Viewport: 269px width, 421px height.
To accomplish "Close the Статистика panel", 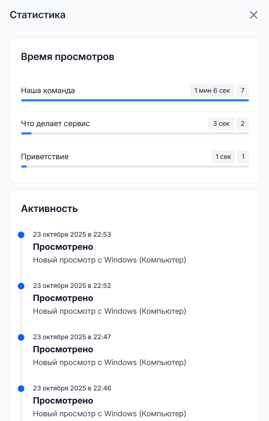I will tap(253, 15).
